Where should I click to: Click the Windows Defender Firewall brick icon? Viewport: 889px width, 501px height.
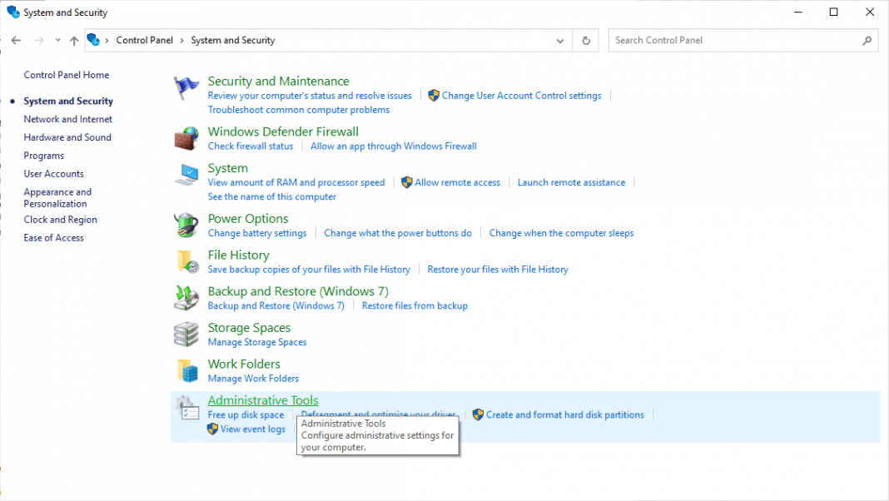tap(186, 138)
